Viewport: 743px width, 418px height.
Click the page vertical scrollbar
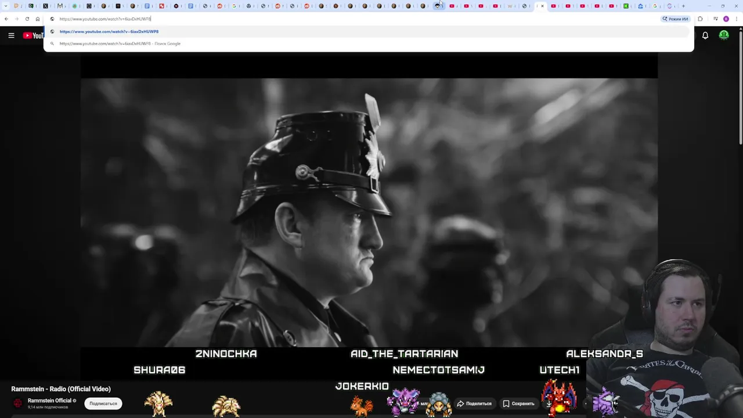click(740, 87)
